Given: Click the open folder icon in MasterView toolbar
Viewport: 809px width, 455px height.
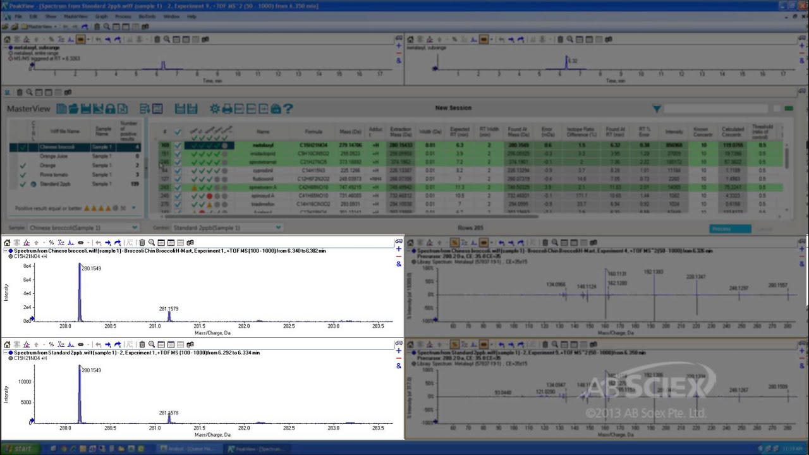Looking at the screenshot, I should (x=73, y=109).
